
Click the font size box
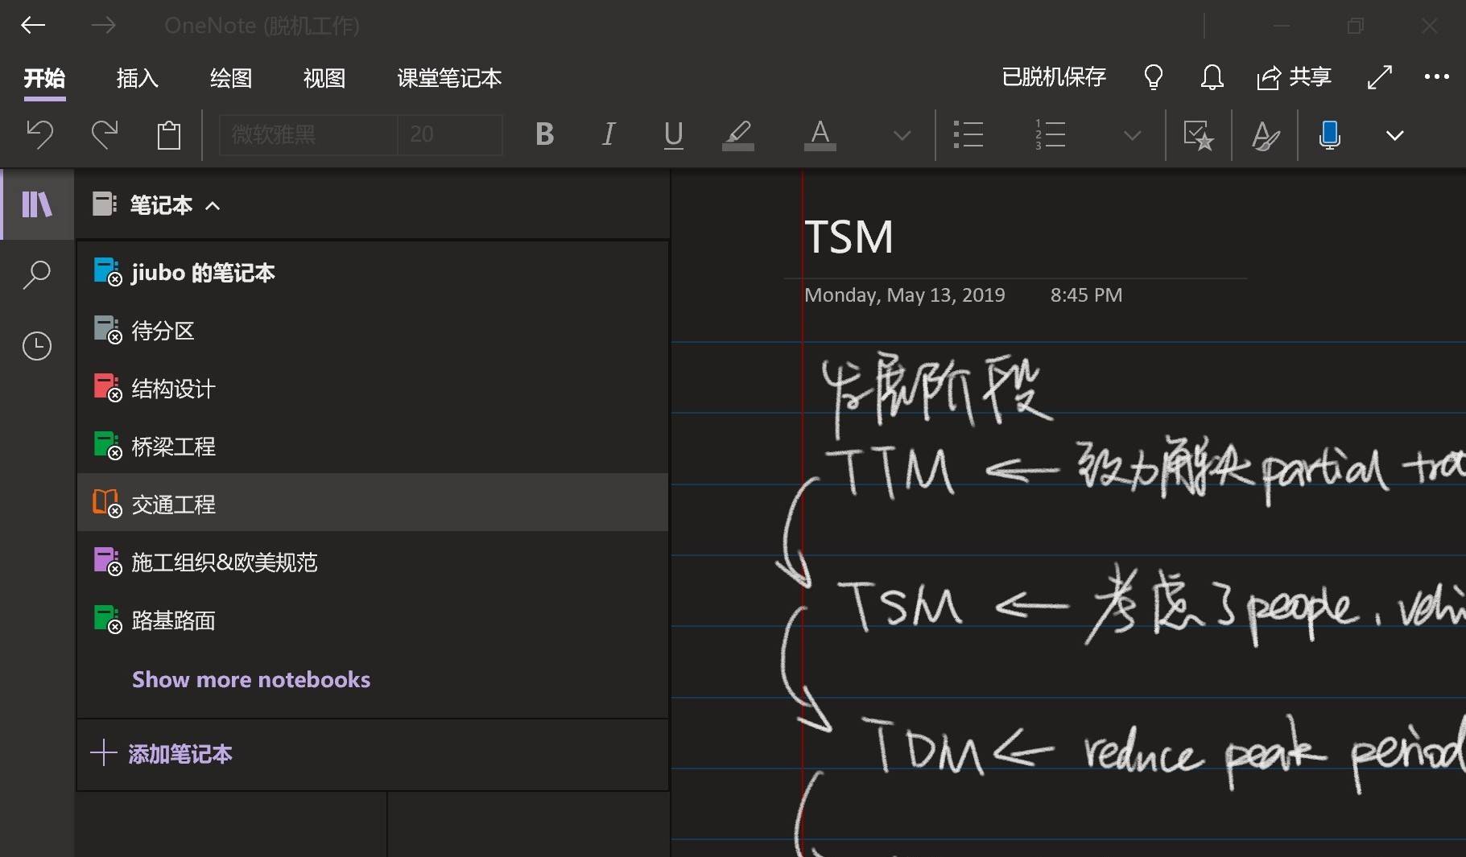tap(450, 134)
